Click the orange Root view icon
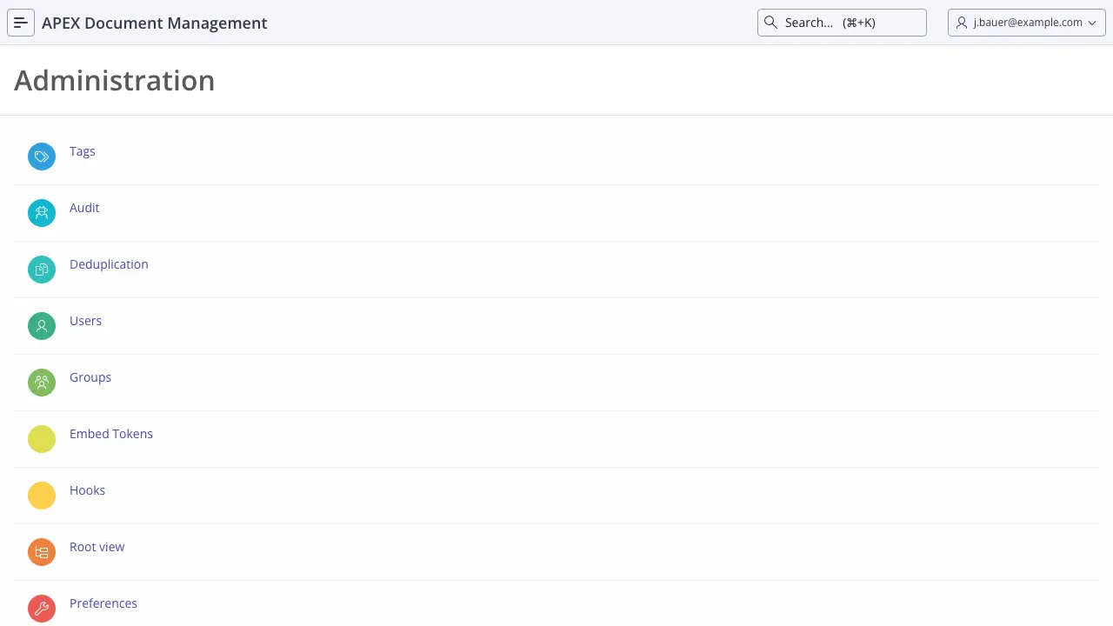 pos(42,552)
